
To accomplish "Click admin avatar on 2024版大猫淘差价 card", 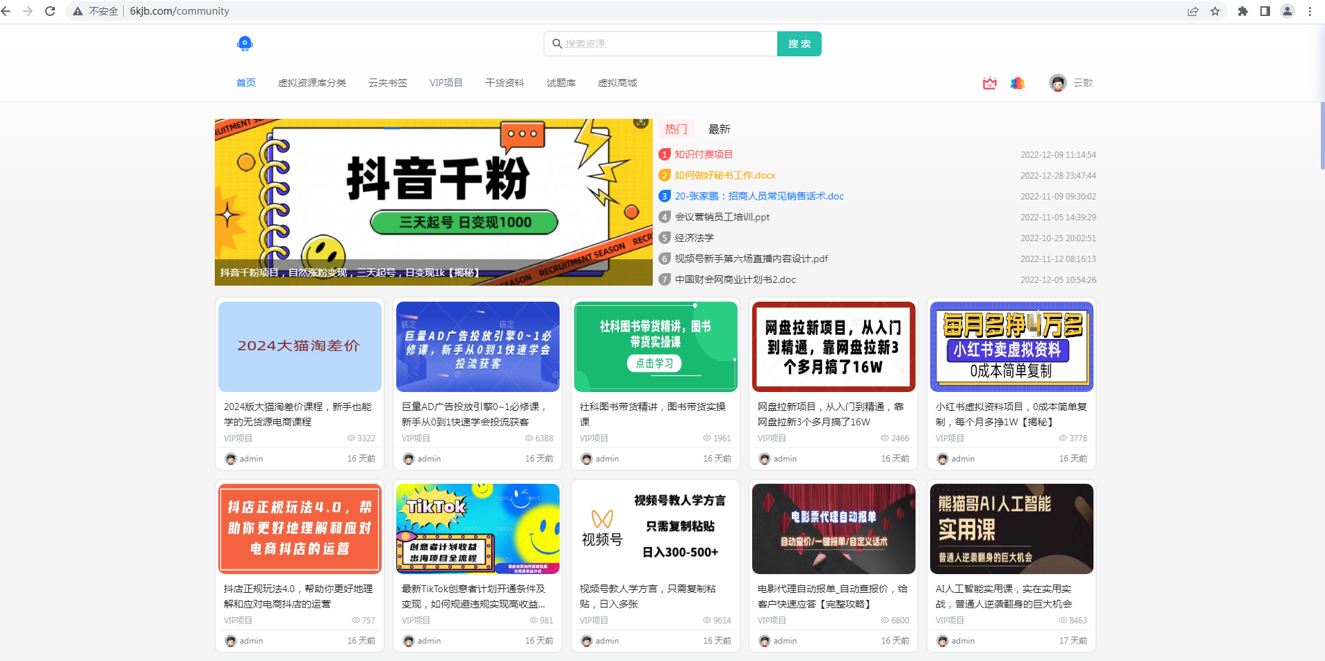I will [231, 459].
